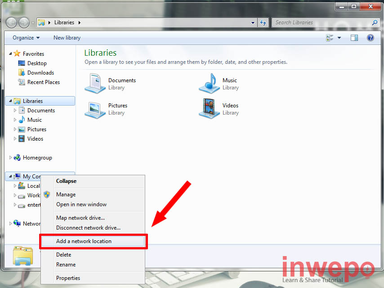The height and width of the screenshot is (288, 384).
Task: Open Help with the question mark icon
Action: 371,38
